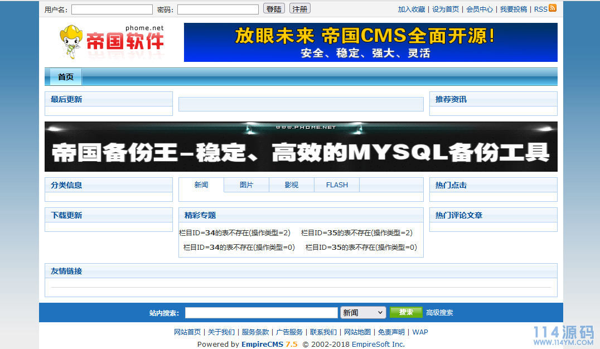600x349 pixels.
Task: Click the 下载更新 section heading
Action: [66, 215]
